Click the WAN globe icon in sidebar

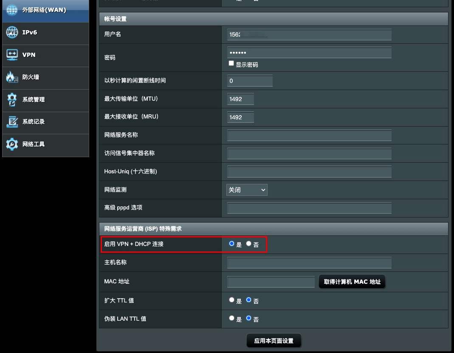(12, 10)
